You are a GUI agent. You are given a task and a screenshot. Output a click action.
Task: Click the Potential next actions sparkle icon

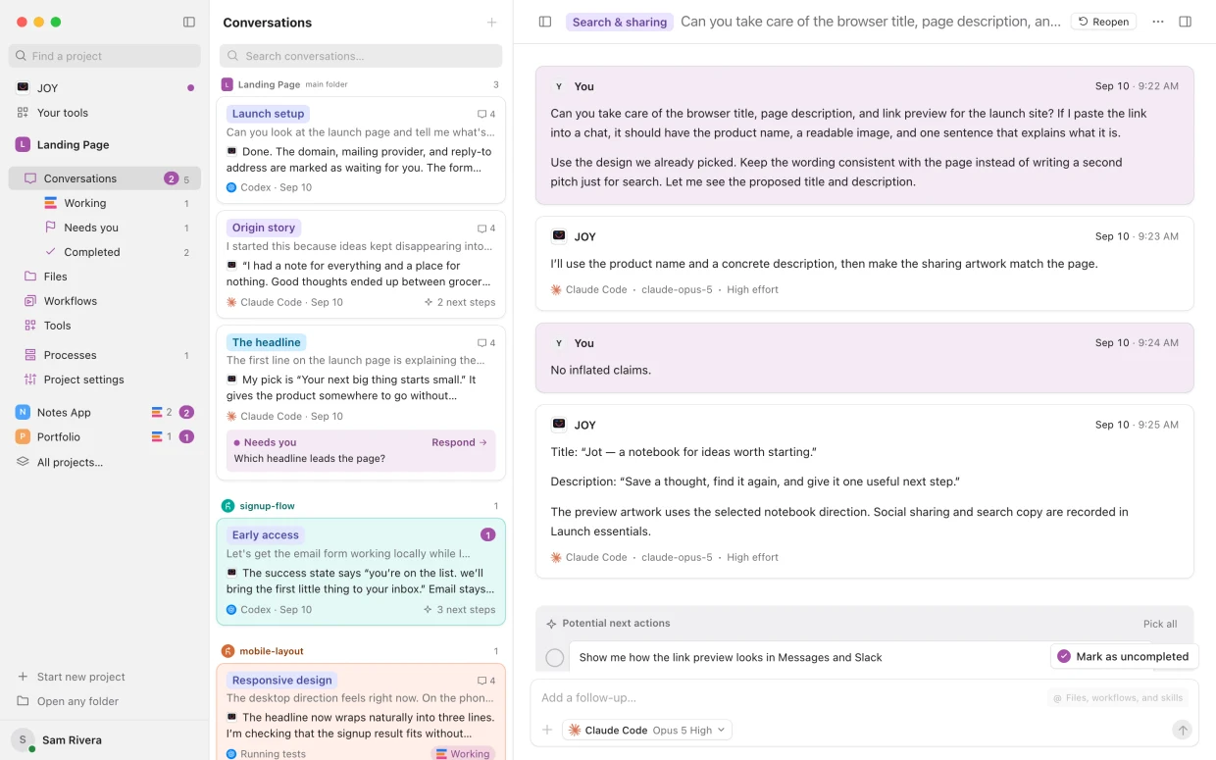point(551,624)
